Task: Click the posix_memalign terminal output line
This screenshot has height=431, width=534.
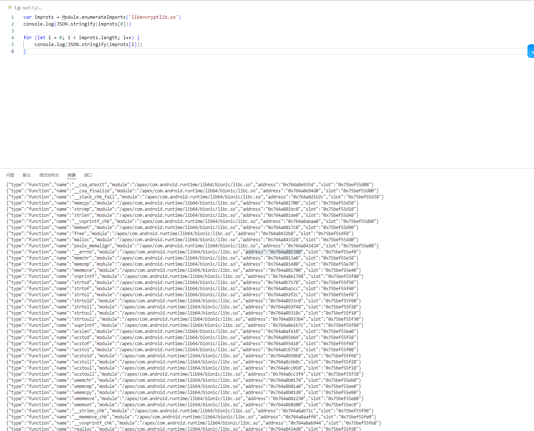Action: 192,246
